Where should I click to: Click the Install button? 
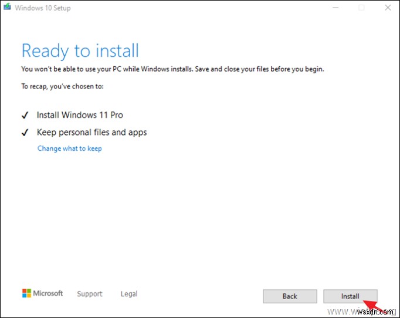pos(350,296)
